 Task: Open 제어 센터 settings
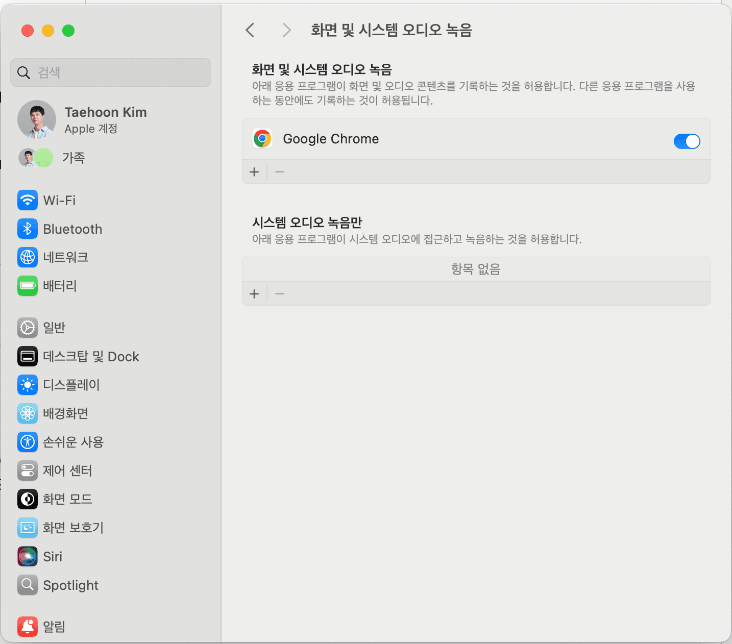tap(67, 470)
